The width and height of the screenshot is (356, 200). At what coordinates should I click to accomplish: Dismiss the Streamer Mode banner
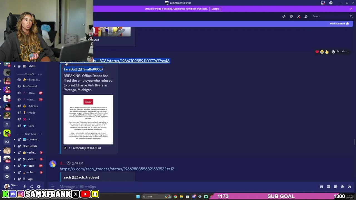tap(351, 9)
